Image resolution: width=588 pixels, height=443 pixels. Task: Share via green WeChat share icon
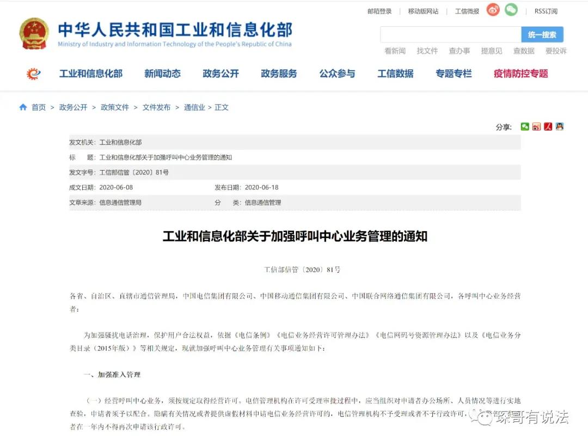pyautogui.click(x=525, y=126)
